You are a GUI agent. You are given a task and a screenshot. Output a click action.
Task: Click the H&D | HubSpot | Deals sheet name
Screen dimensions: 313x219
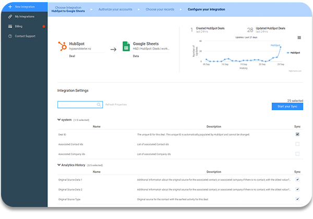tap(151, 48)
